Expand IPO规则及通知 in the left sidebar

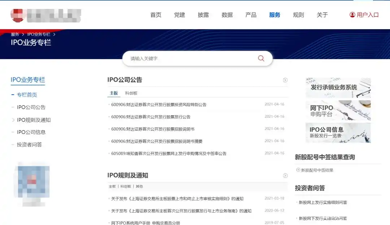tap(32, 120)
